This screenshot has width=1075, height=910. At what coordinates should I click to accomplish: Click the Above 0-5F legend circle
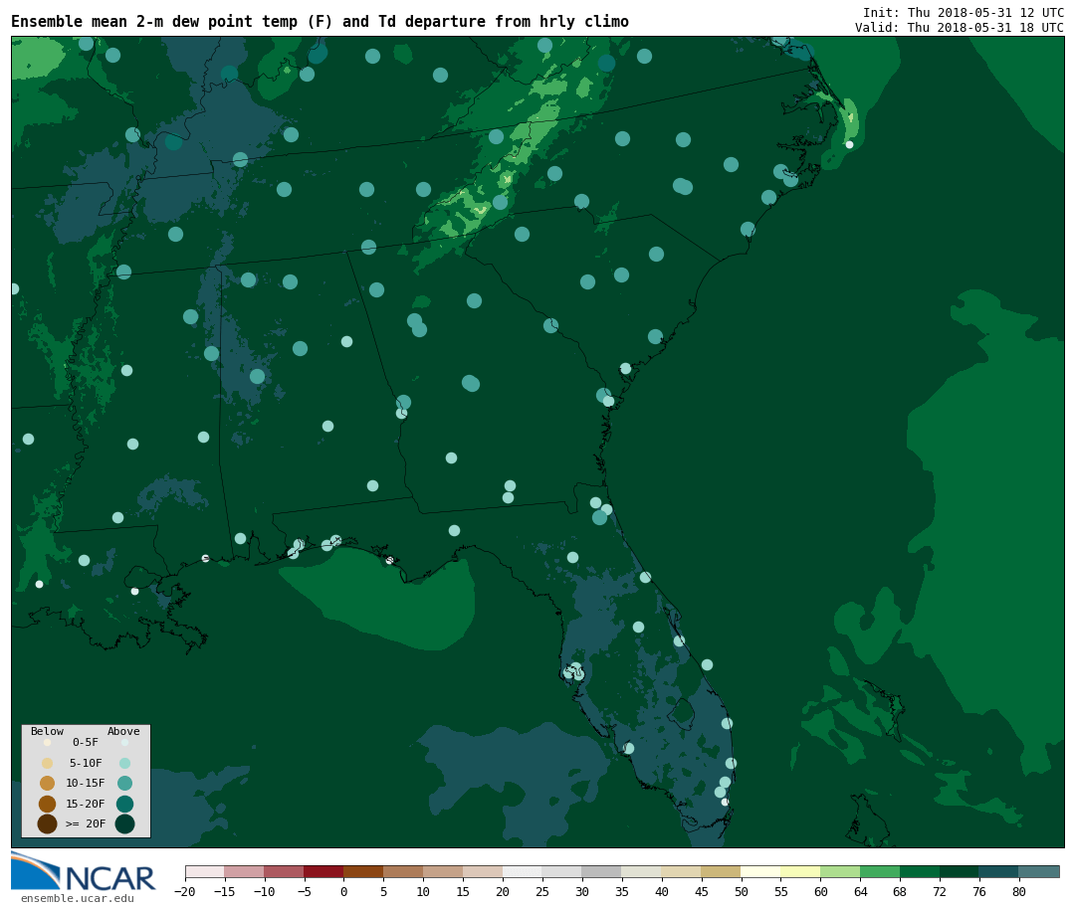point(124,742)
